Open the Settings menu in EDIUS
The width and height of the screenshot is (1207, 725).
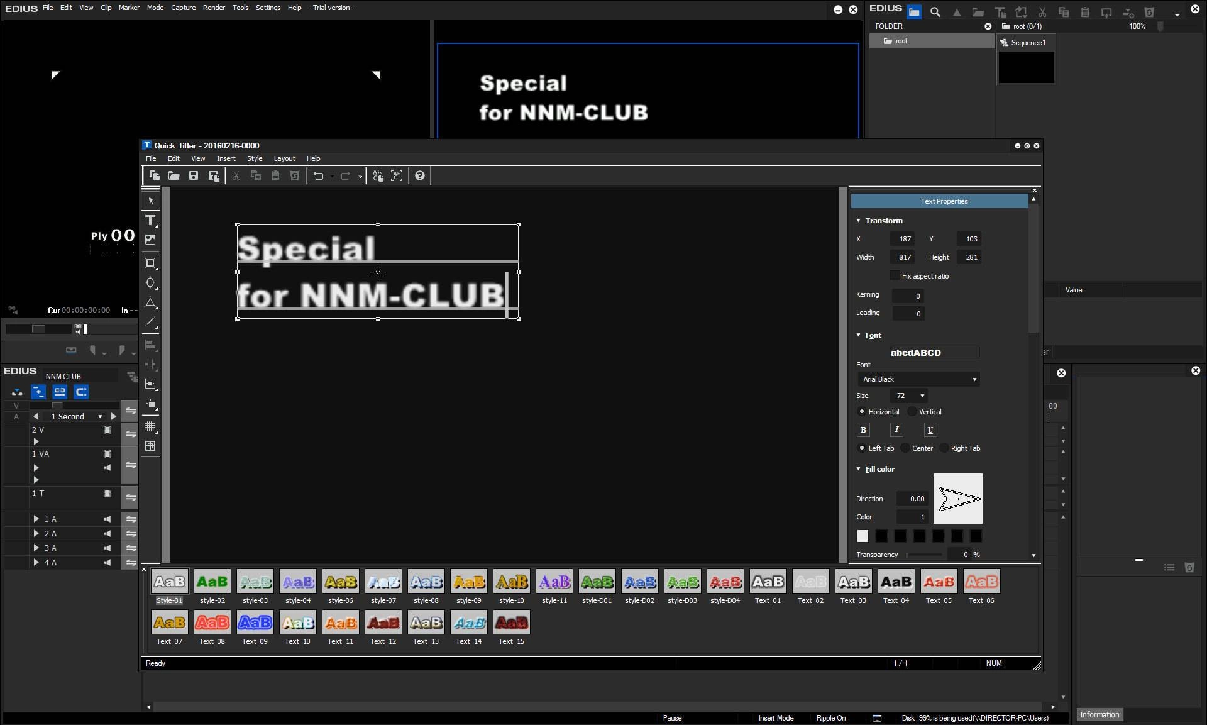point(268,8)
